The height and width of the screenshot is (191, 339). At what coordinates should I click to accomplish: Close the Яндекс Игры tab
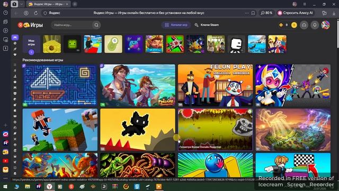pos(67,4)
